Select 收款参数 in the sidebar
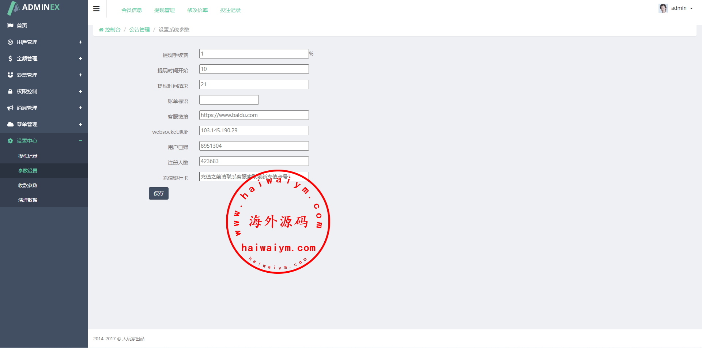702x348 pixels. click(x=28, y=185)
